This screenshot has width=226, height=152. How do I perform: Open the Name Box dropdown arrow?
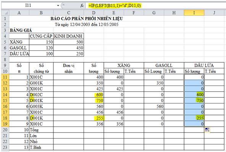point(58,5)
